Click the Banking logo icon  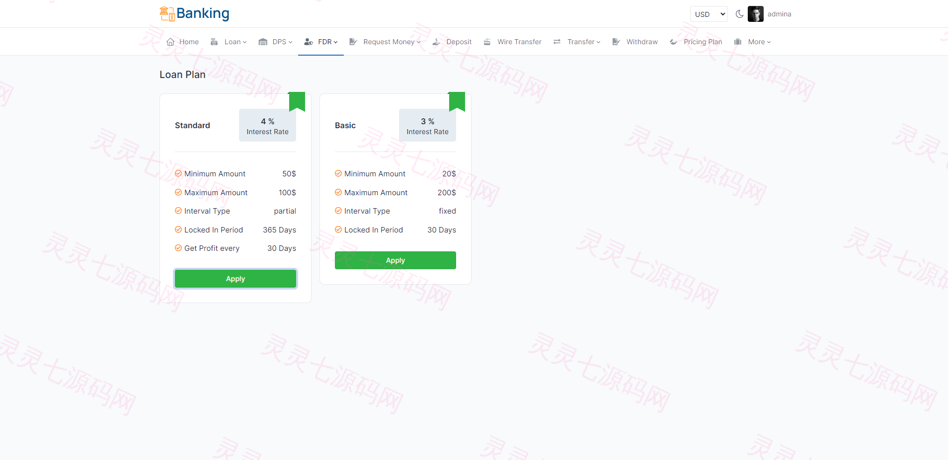167,14
